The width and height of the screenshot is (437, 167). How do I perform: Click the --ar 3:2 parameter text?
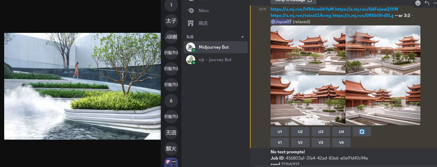[x=402, y=15]
